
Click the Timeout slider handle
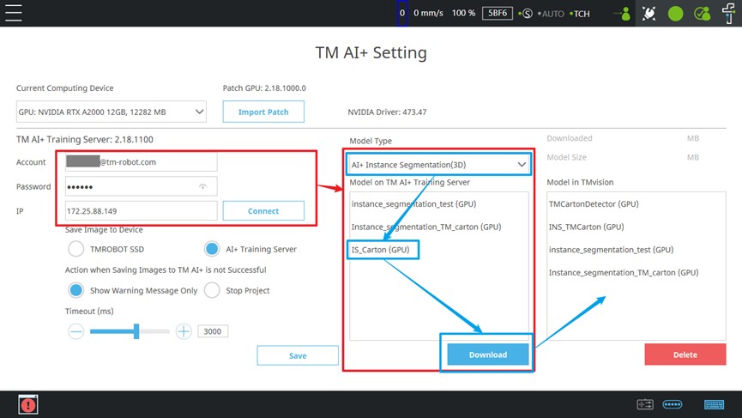point(136,331)
